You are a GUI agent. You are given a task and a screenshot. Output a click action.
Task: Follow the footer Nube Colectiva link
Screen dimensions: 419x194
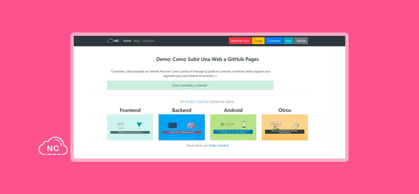coord(219,145)
